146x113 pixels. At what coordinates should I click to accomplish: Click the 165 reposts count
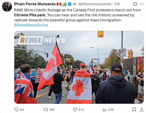point(52,110)
